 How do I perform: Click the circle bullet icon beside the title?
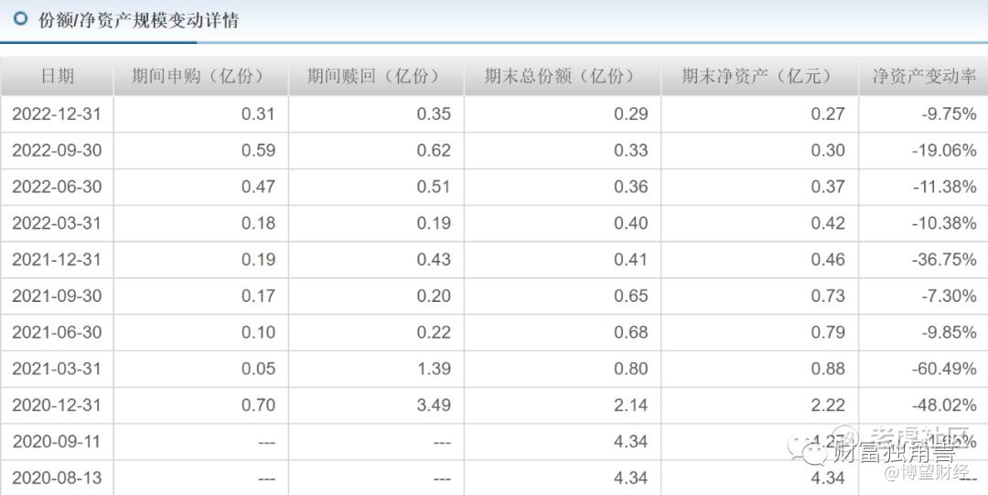tap(21, 19)
